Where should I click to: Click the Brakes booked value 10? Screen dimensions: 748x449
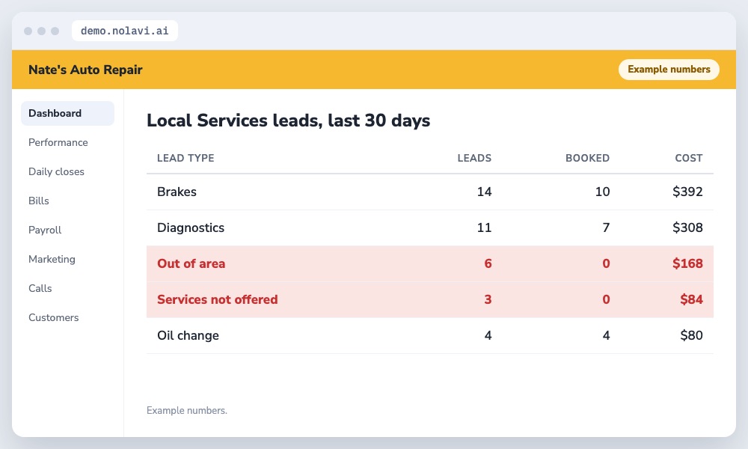pyautogui.click(x=602, y=192)
